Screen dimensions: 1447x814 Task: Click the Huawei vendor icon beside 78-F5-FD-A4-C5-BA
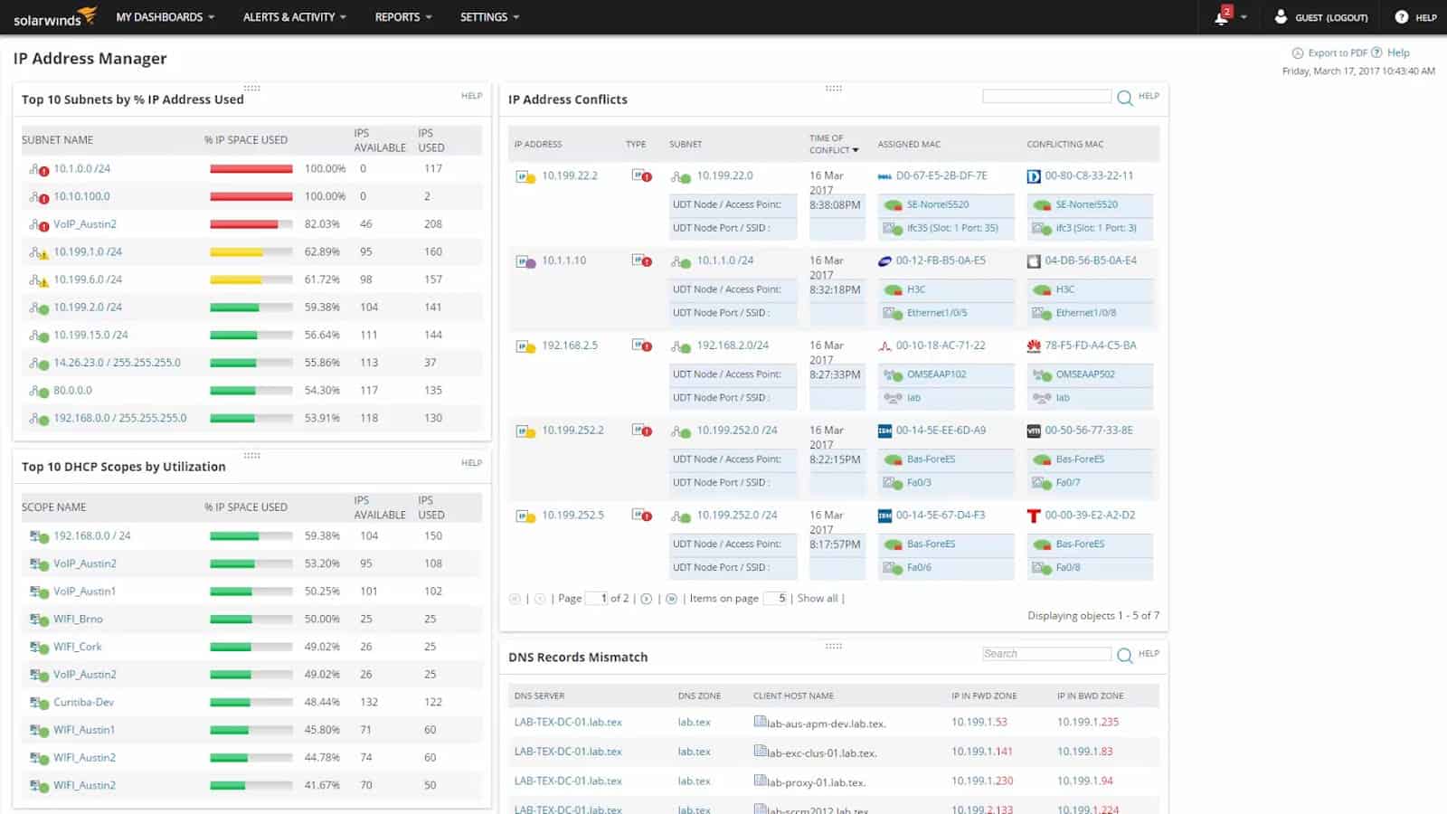click(x=1034, y=345)
